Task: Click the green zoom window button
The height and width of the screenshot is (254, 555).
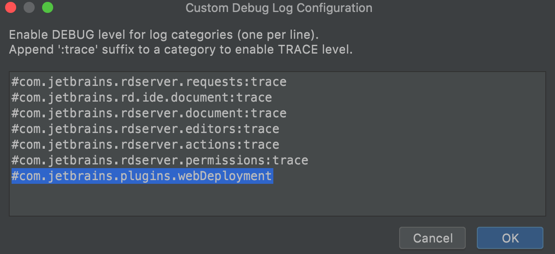Action: 47,8
